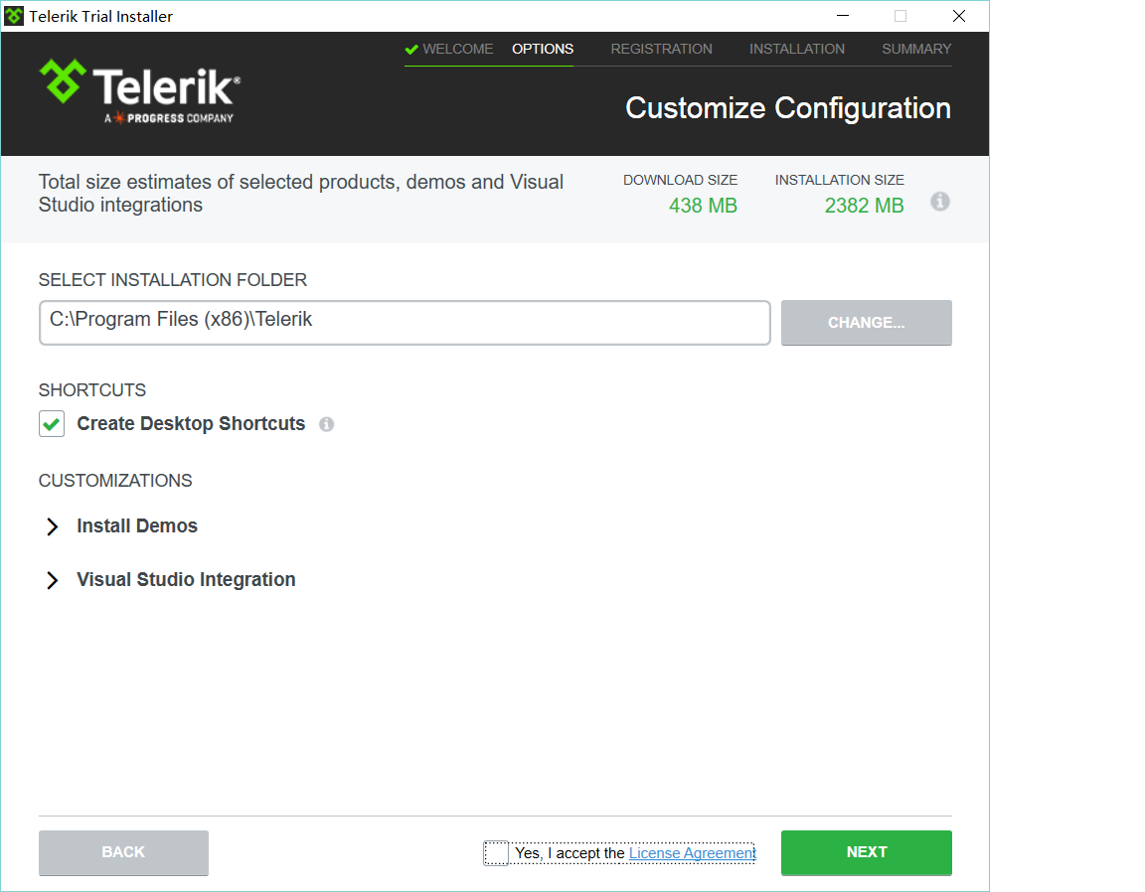Minimize the Telerik Trial Installer window
Viewport: 1145px width, 892px height.
[843, 16]
